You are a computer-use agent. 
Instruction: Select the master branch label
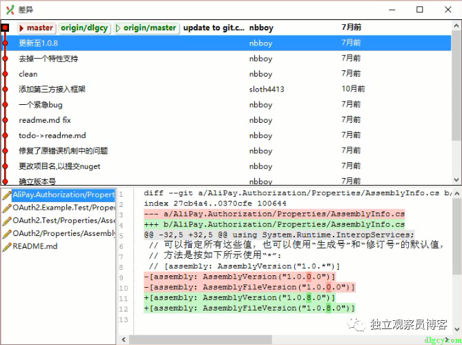(x=37, y=28)
